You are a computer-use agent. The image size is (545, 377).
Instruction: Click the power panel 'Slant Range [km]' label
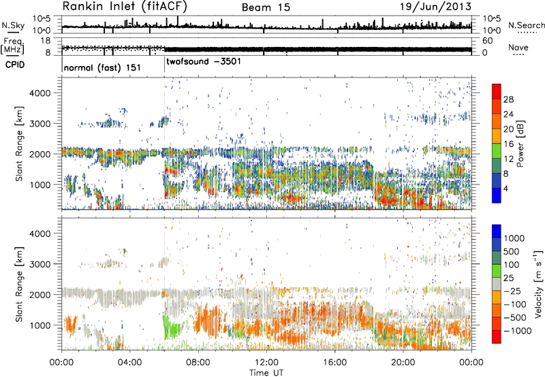(x=19, y=144)
